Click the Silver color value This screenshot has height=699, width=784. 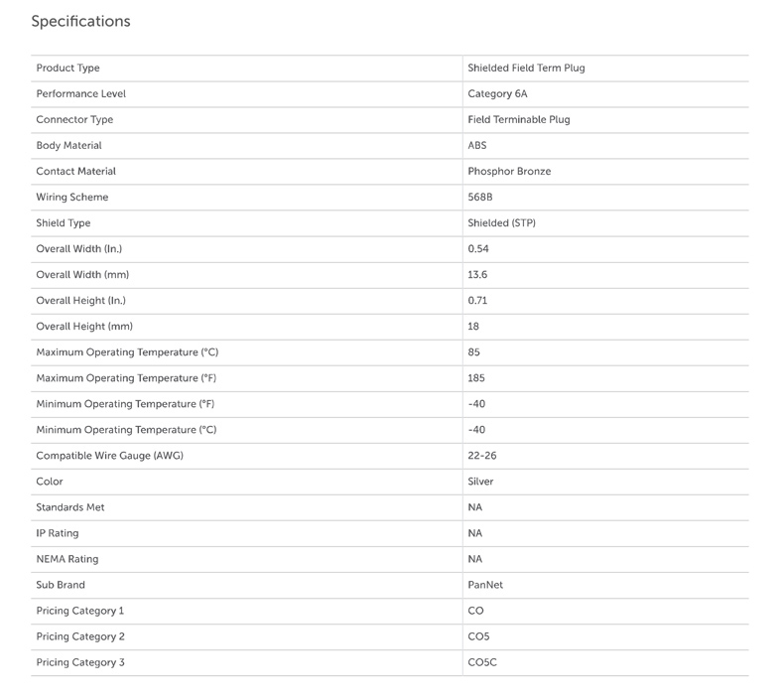480,482
